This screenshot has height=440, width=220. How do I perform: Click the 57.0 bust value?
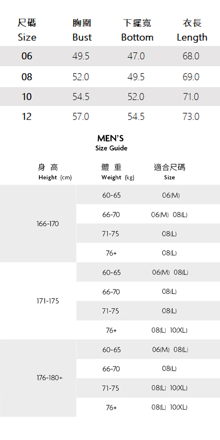[x=81, y=117]
